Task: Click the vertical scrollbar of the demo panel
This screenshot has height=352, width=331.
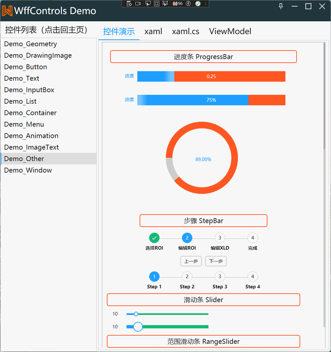Action: coord(324,96)
